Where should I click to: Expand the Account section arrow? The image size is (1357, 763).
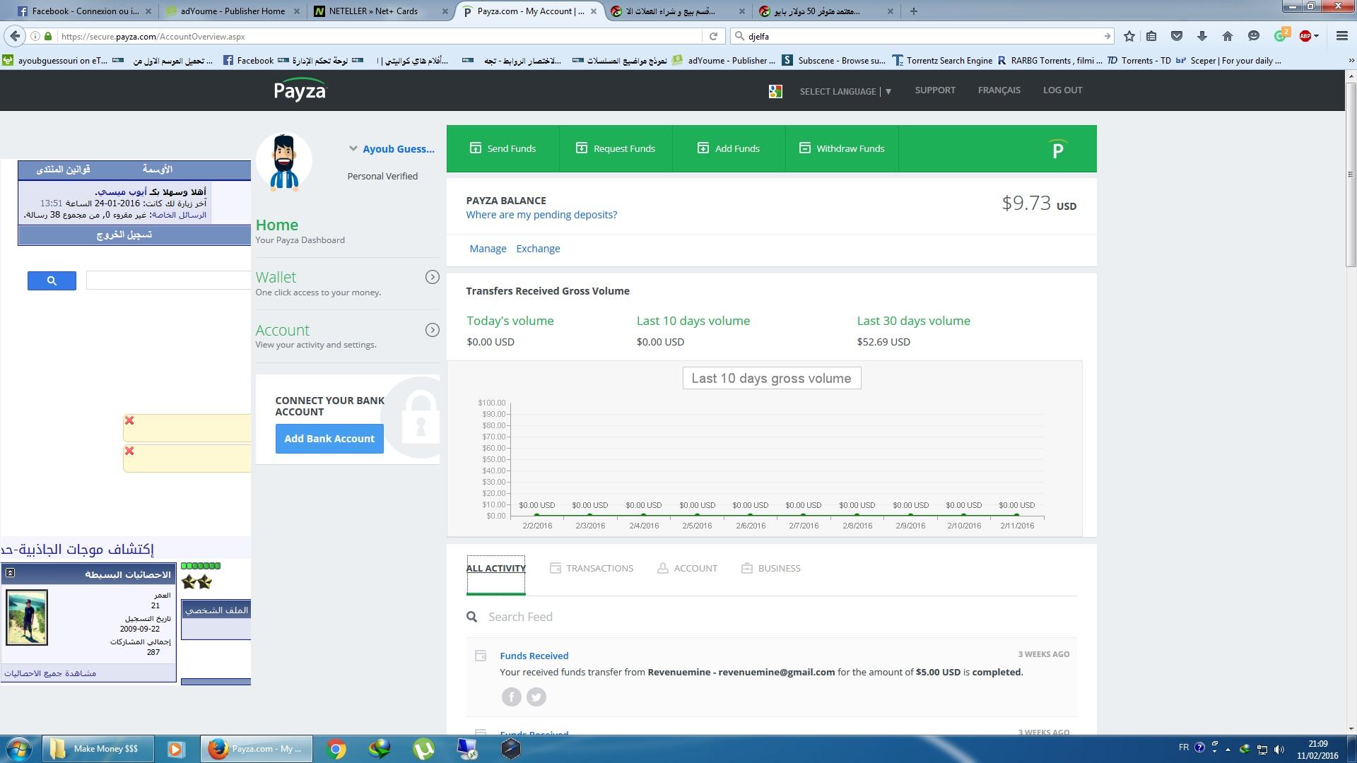(432, 330)
